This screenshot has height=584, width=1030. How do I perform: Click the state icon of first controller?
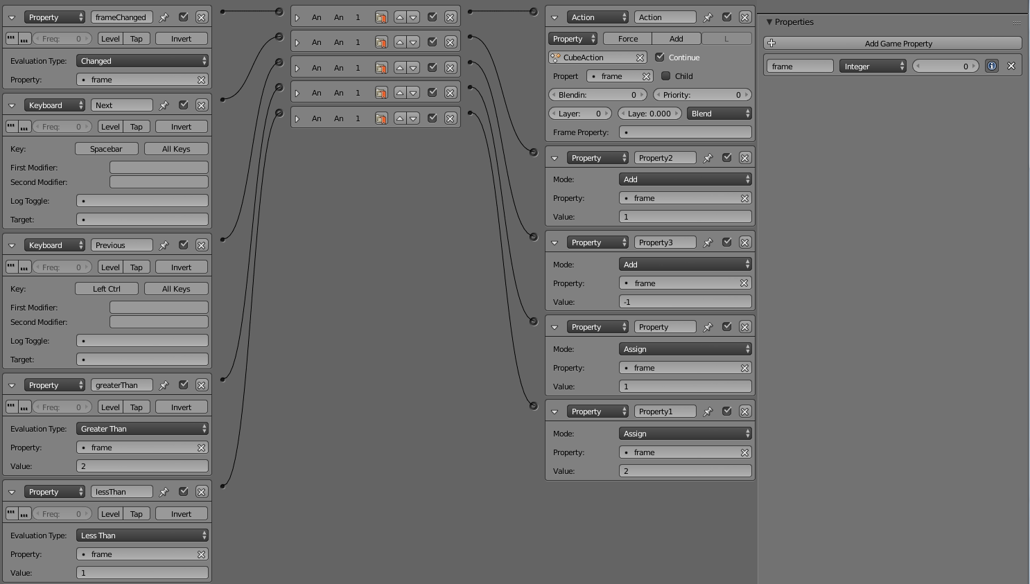click(x=381, y=17)
